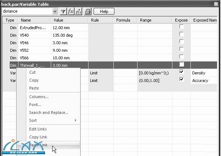
Task: Click the Range column header
Action: [x=154, y=20]
